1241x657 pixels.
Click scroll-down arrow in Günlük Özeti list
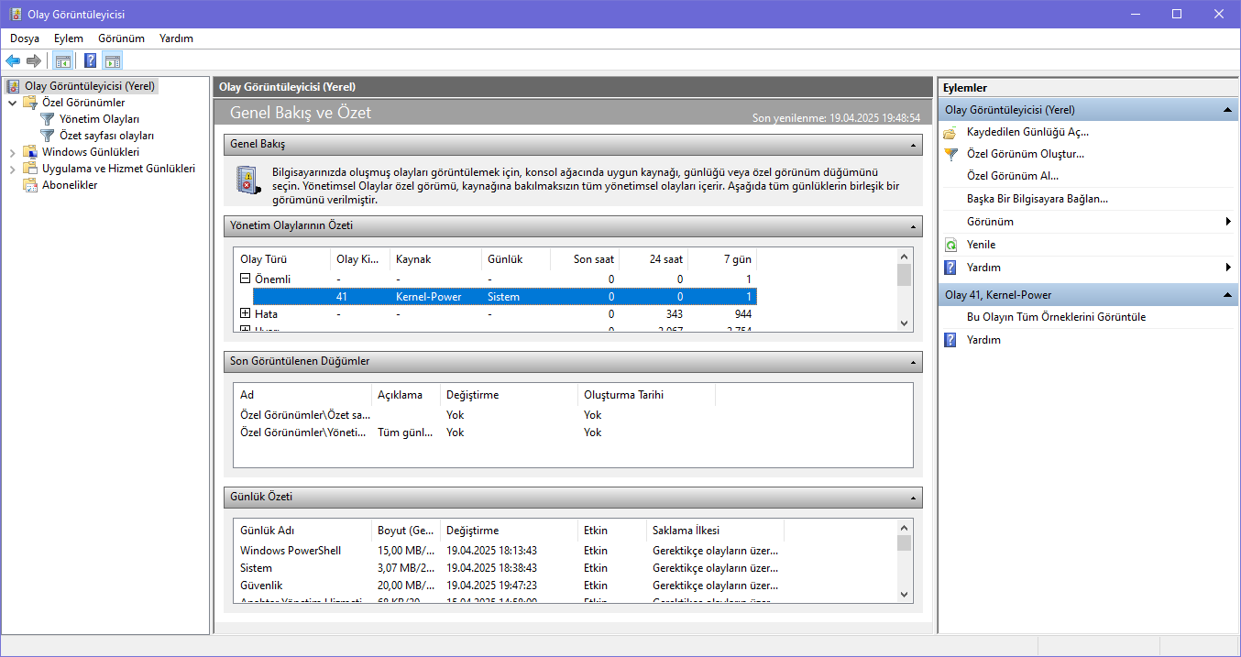click(904, 594)
